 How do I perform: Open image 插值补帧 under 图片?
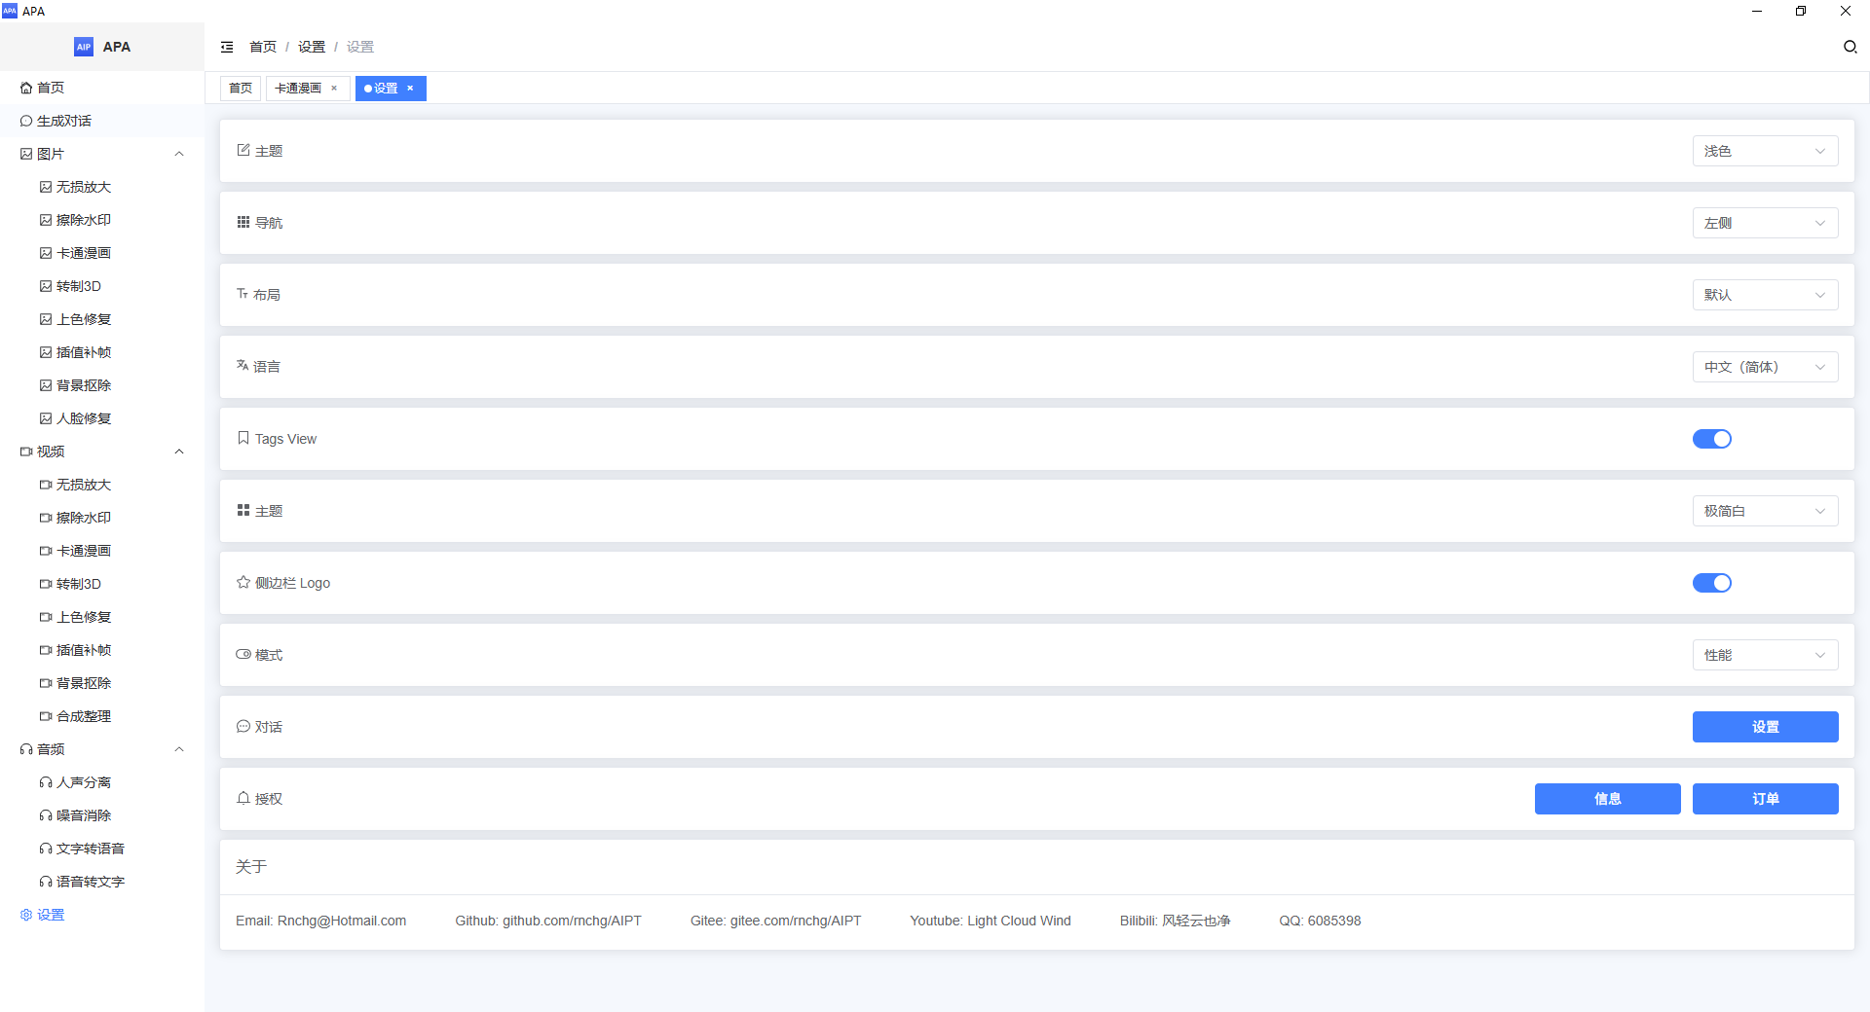tap(102, 352)
